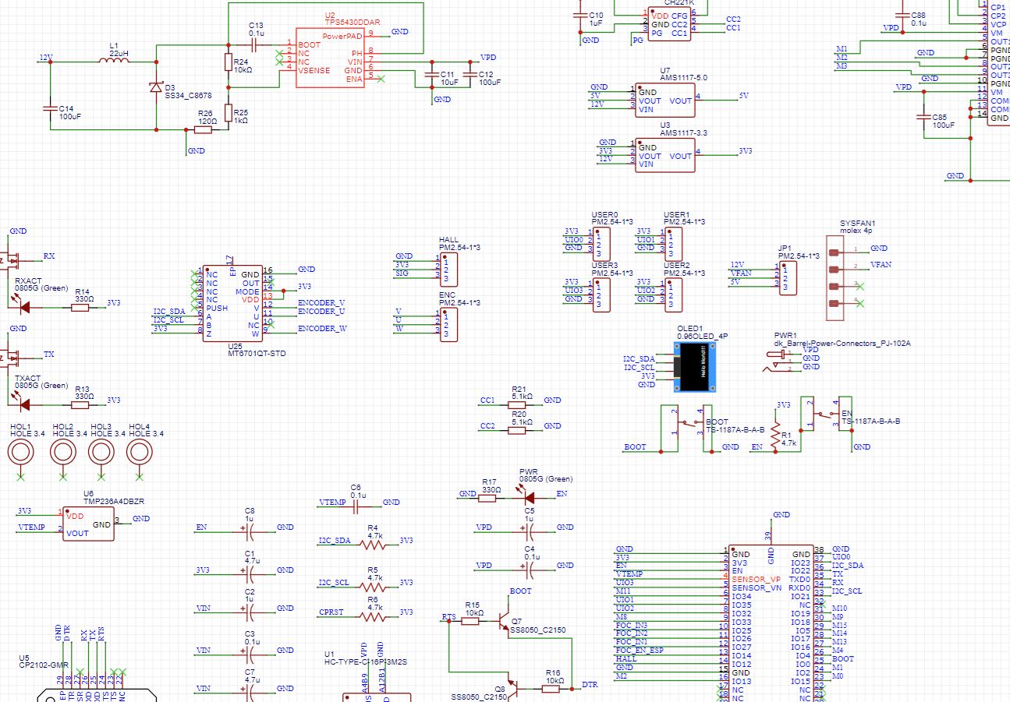Click the D3 SS34 diode symbol
Screen dimensions: 1010x702
(157, 88)
